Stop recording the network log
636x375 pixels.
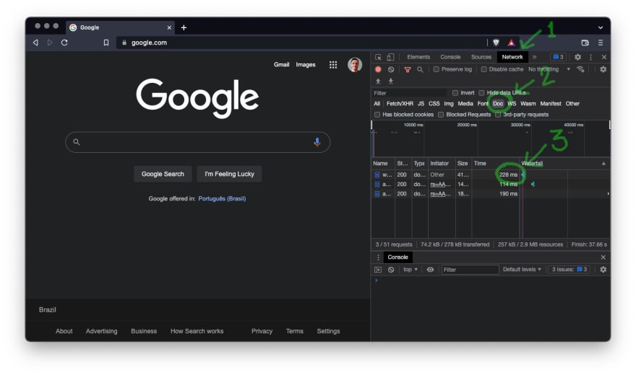coord(378,69)
